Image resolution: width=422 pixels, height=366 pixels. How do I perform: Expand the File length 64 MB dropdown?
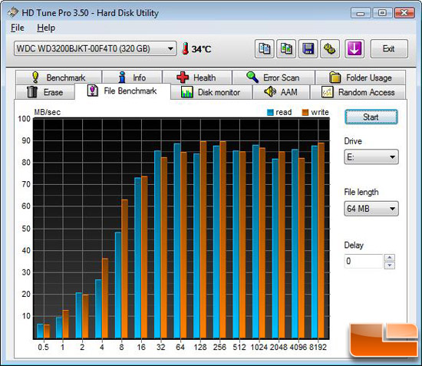[x=371, y=209]
